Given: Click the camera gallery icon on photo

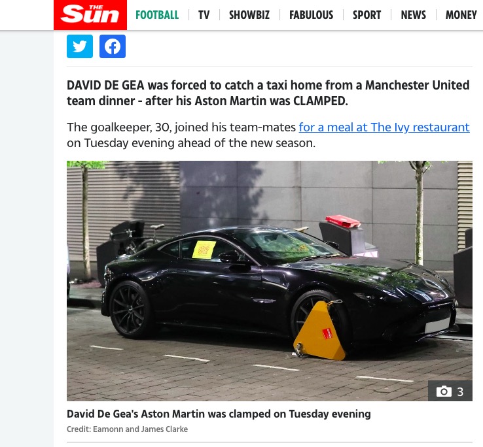Looking at the screenshot, I should coord(444,391).
